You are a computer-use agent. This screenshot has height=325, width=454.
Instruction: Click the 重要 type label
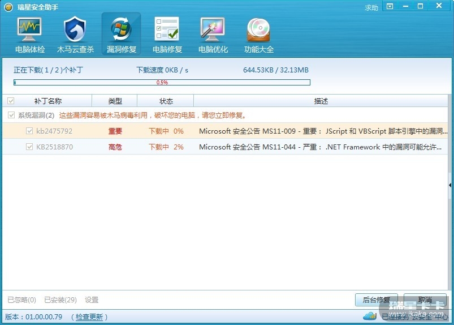coord(115,131)
